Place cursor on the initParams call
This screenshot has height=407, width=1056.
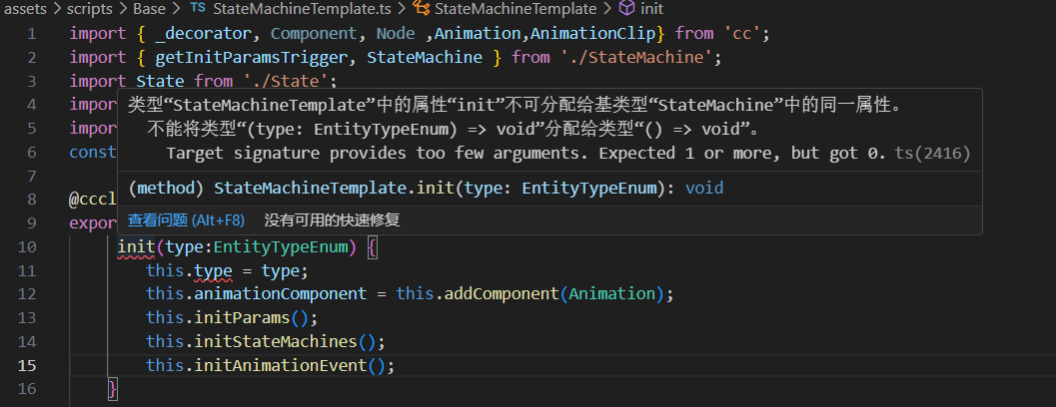pyautogui.click(x=244, y=317)
